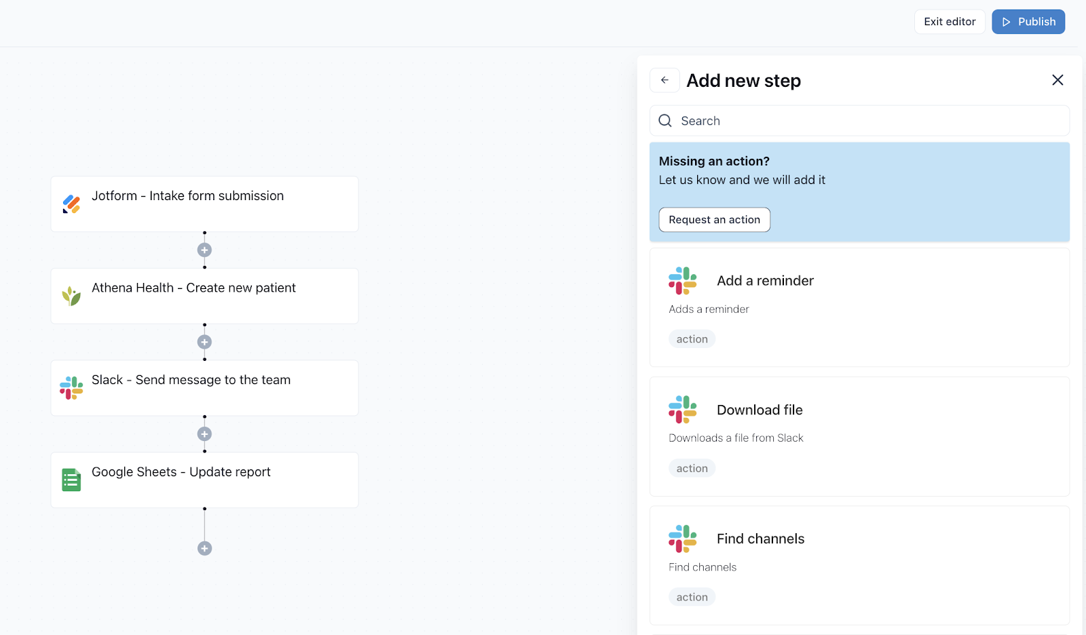The width and height of the screenshot is (1086, 635).
Task: Open Athena Health - Create new patient step
Action: pos(204,296)
